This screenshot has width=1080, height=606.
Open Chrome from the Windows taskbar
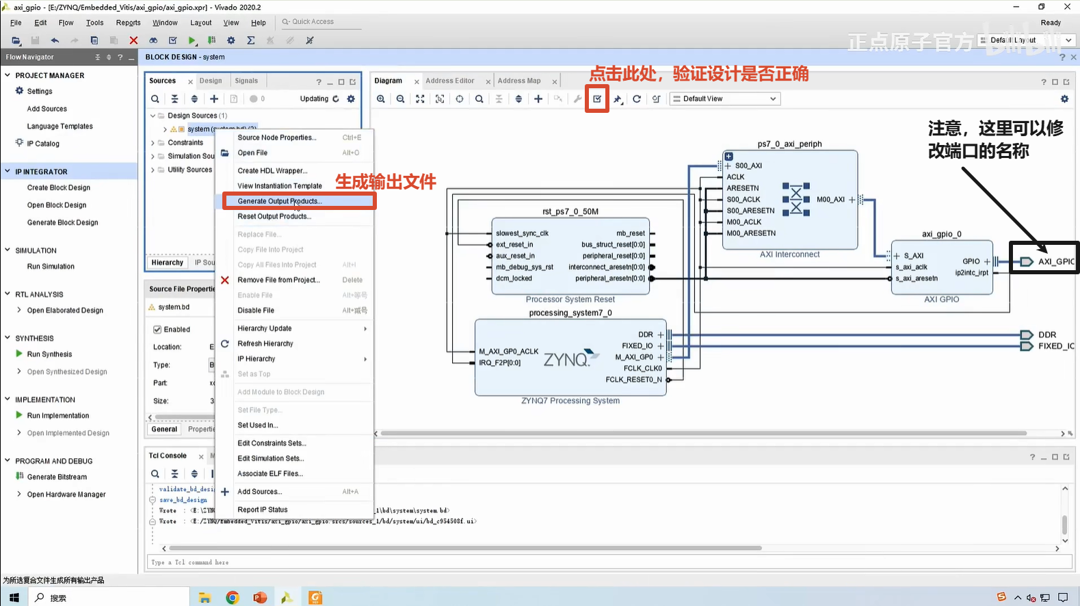[x=233, y=598]
